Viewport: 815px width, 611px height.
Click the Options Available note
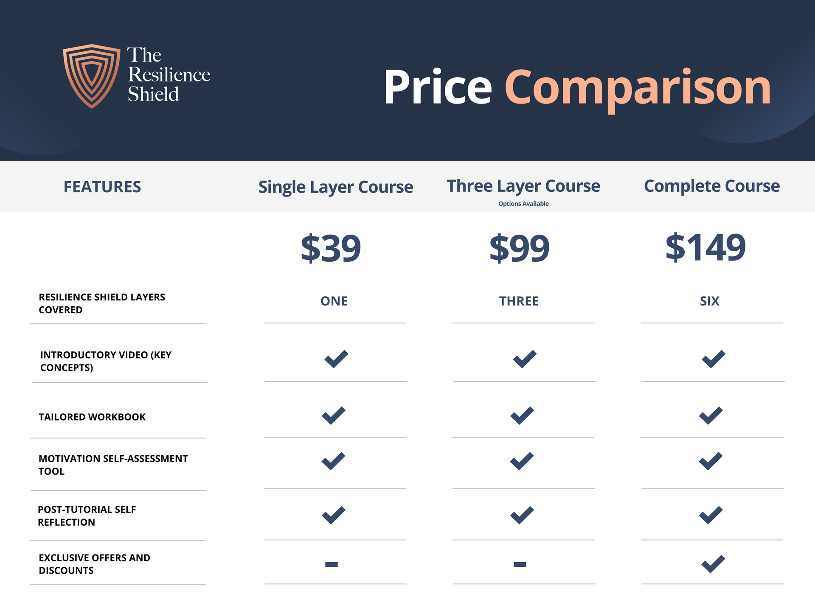(523, 204)
